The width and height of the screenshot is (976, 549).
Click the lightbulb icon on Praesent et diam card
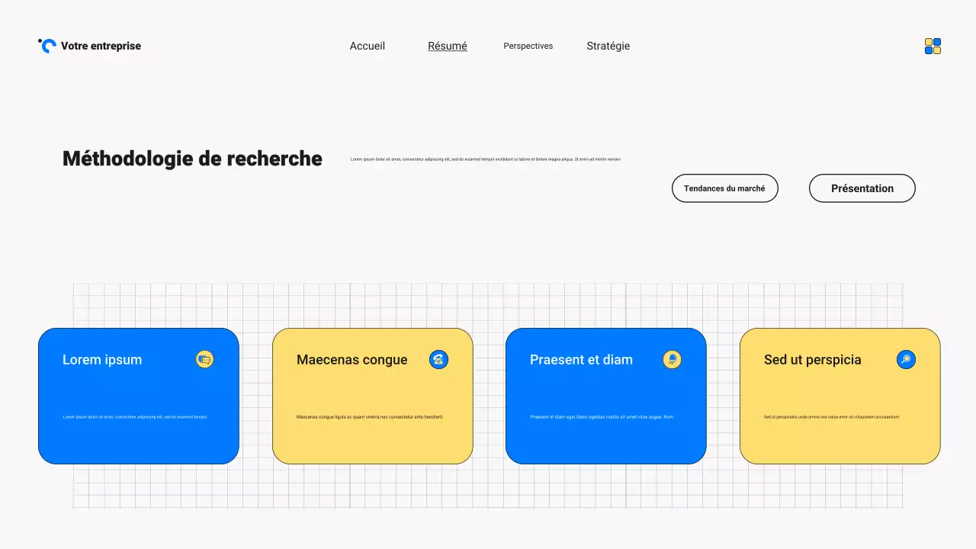[x=672, y=359]
